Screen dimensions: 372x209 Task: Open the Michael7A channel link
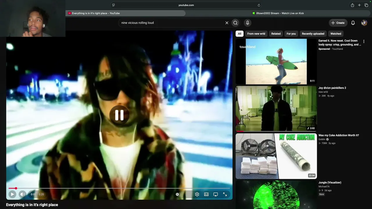[x=324, y=187]
